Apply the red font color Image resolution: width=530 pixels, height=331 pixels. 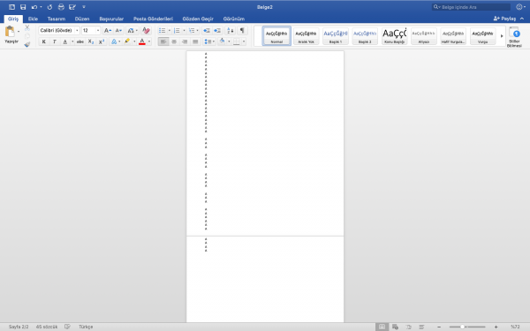pyautogui.click(x=142, y=41)
